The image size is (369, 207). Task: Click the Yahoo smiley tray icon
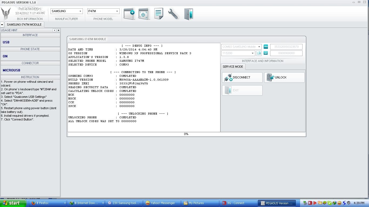point(339,203)
